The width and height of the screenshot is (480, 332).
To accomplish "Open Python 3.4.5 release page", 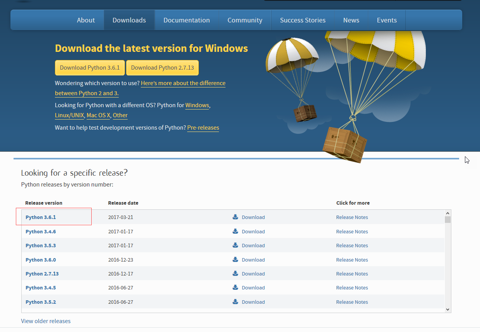I will [41, 288].
